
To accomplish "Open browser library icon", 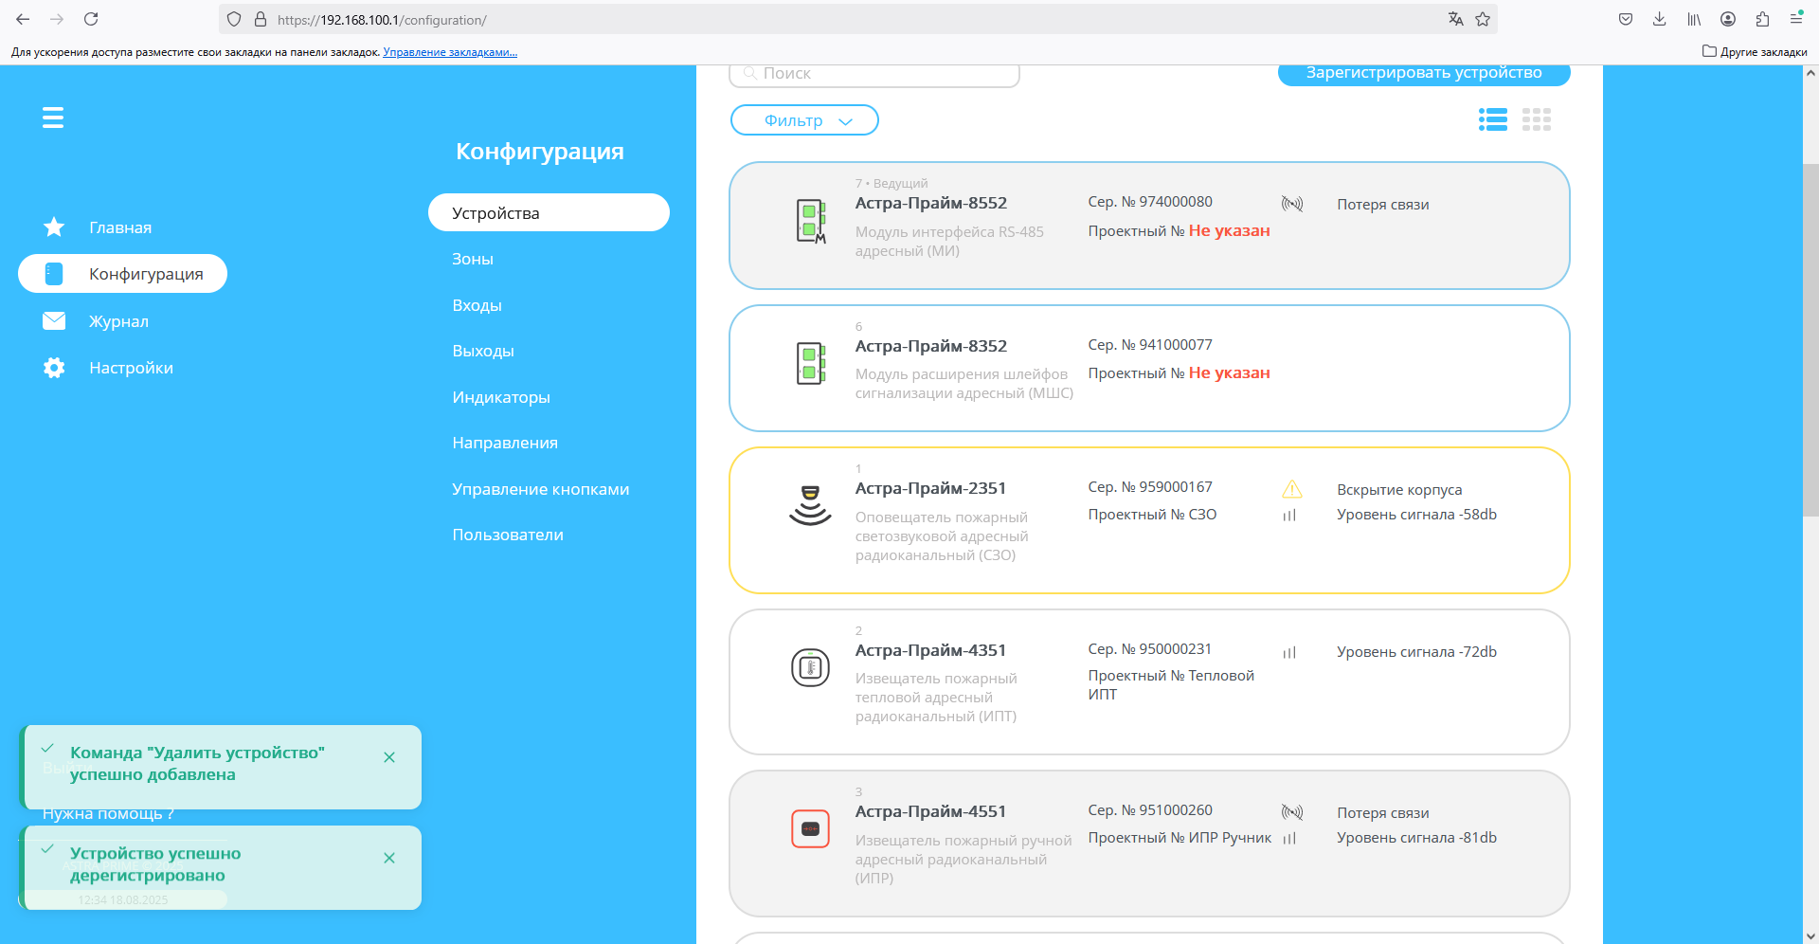I will coord(1694,19).
